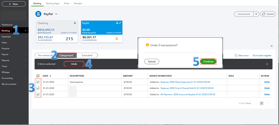Uncheck the food expense row checkbox
This screenshot has width=279, height=125.
point(38,82)
